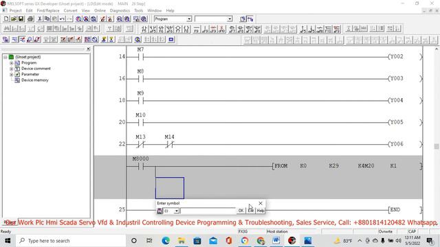Click the normally open contact F5 icon

(x=144, y=29)
